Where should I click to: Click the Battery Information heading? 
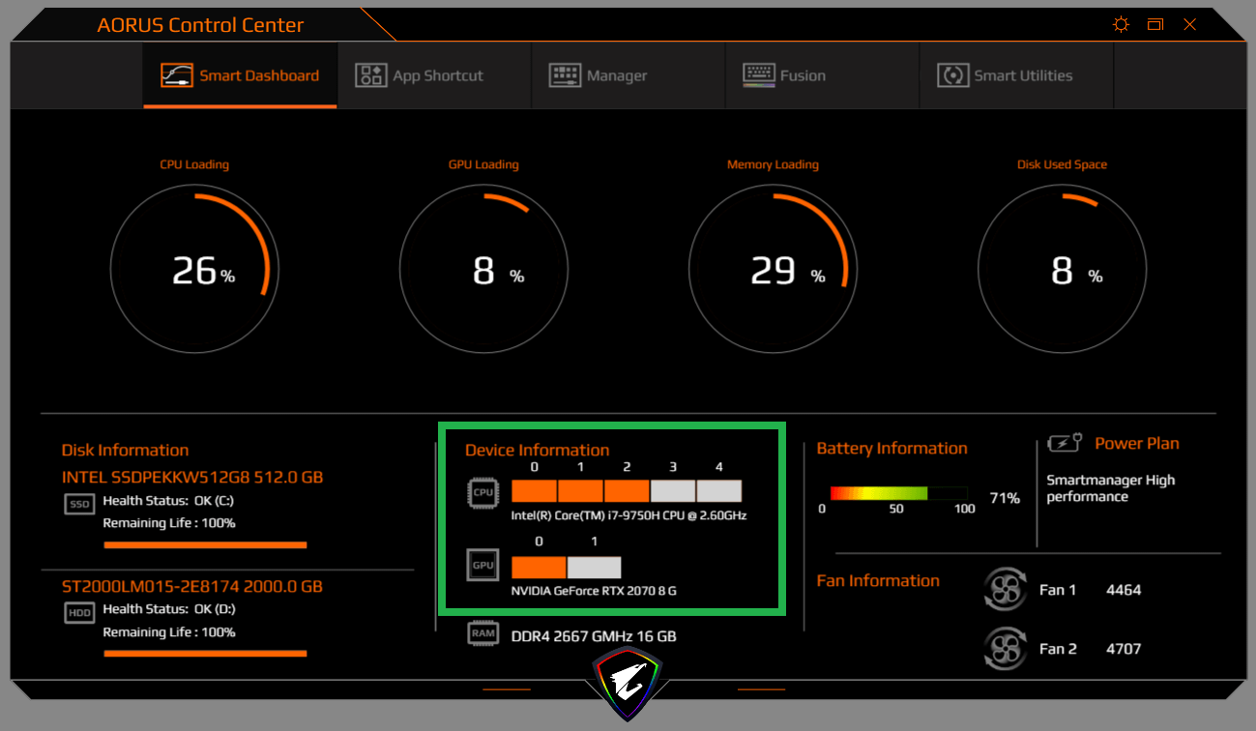(891, 448)
